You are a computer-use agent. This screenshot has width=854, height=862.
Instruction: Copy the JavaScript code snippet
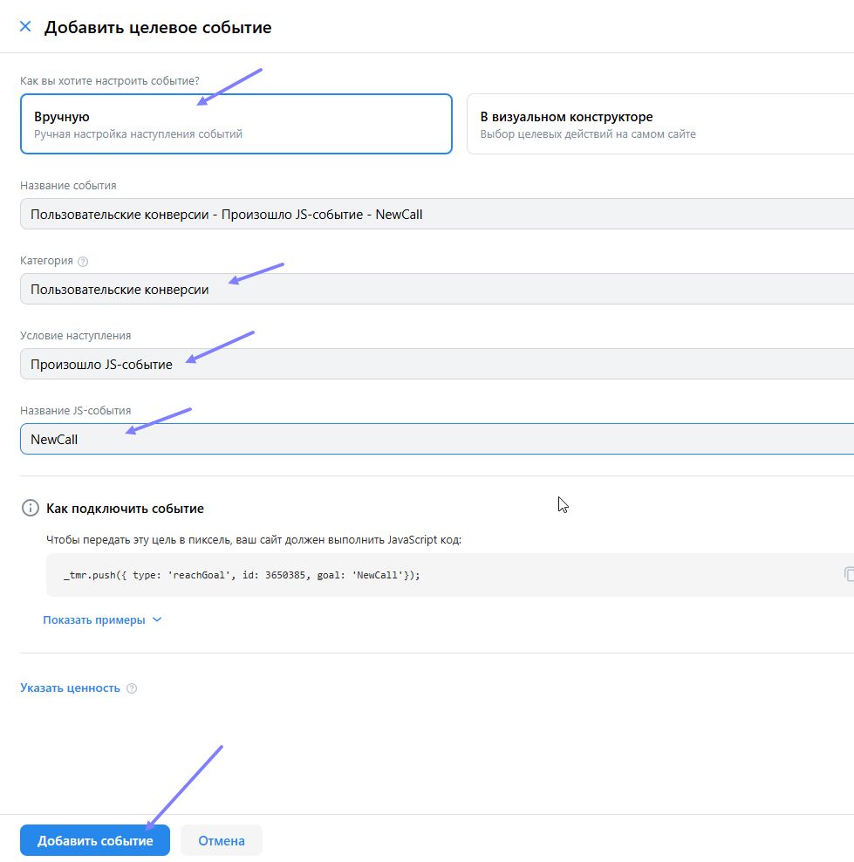pos(847,574)
